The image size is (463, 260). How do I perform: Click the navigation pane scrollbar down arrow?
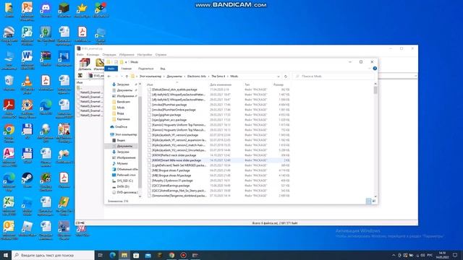coord(140,196)
